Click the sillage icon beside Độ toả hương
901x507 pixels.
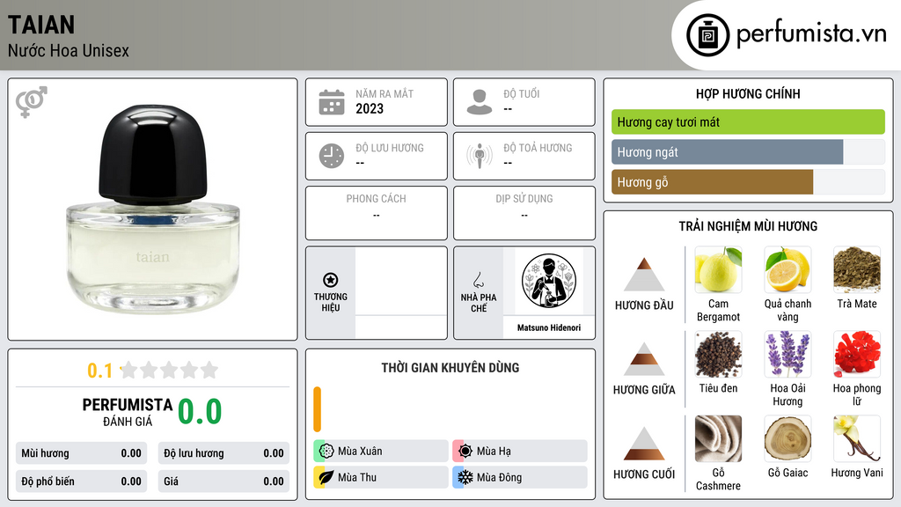480,156
